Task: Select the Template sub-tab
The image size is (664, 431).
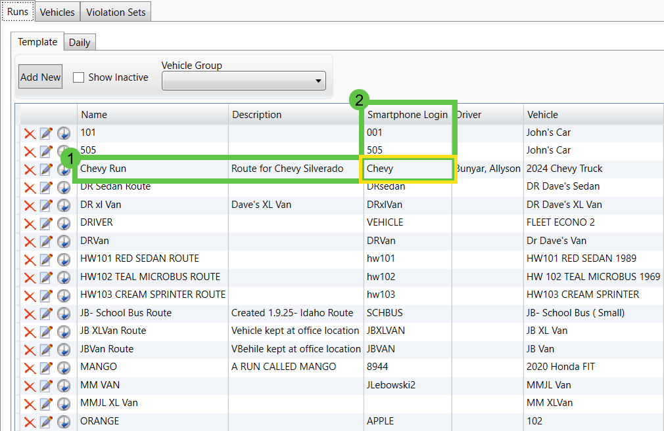Action: pyautogui.click(x=37, y=42)
